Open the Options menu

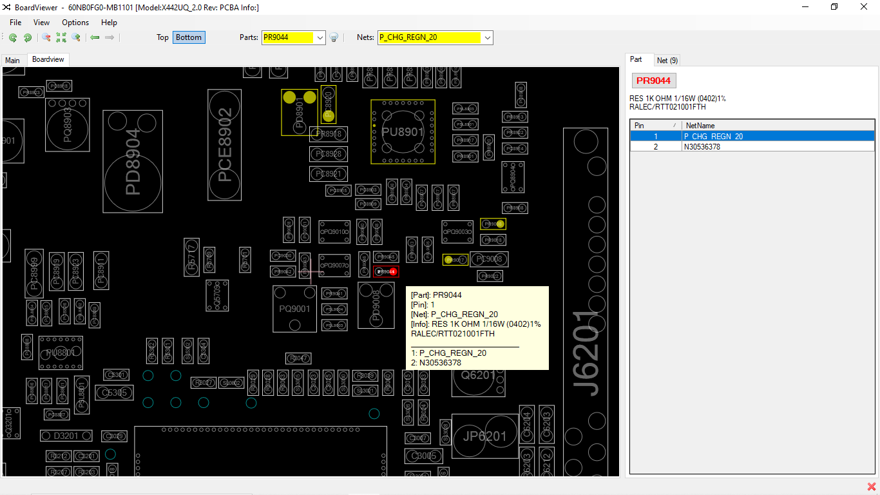click(x=75, y=23)
